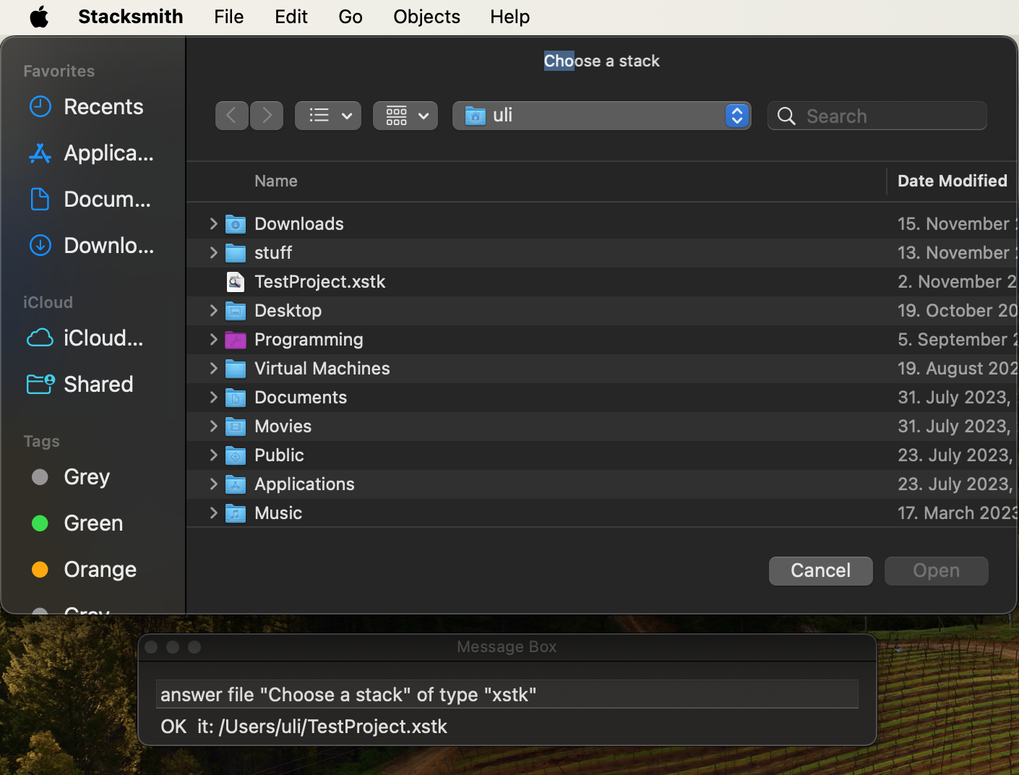Choose the Downloads arrow icon in Favorites
Screen dimensions: 1019x775
click(x=40, y=245)
